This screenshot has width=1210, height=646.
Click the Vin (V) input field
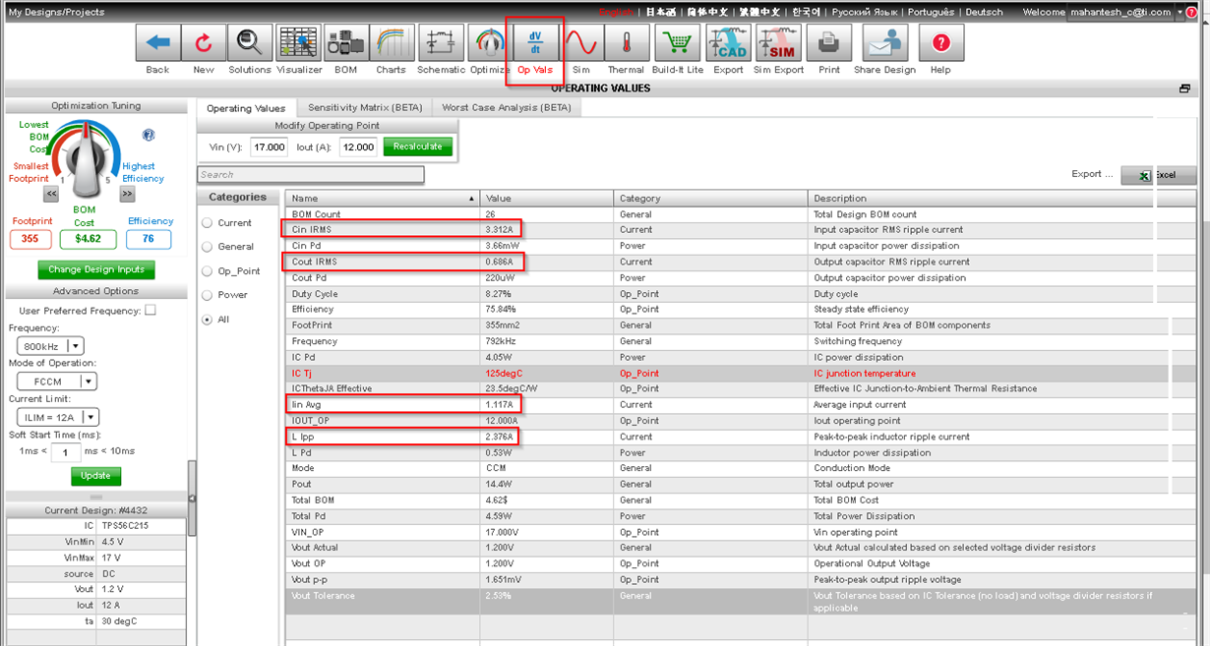click(x=270, y=147)
